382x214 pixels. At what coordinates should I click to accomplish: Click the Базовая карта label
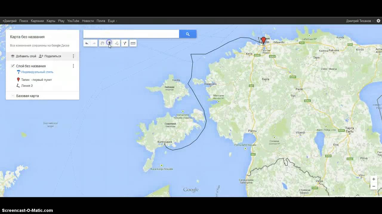[27, 96]
